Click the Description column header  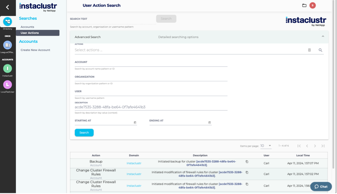(200, 155)
